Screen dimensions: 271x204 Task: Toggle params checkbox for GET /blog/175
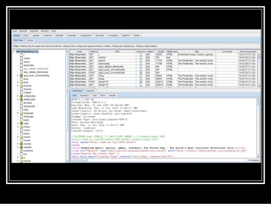coord(141,85)
